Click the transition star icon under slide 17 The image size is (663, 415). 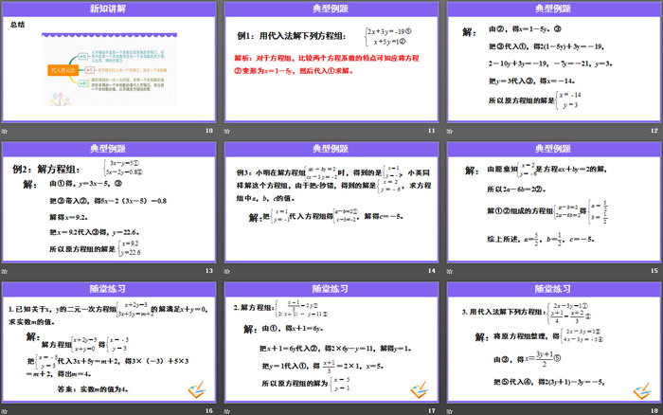(x=226, y=409)
